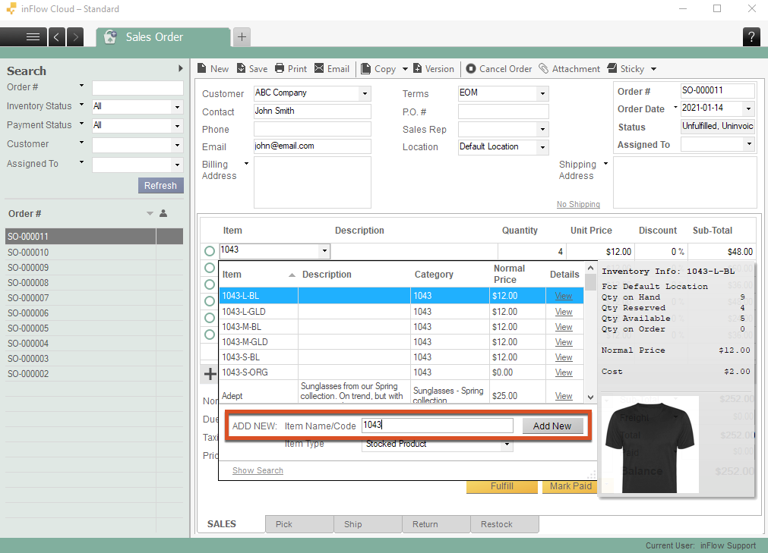The height and width of the screenshot is (553, 768).
Task: Expand the Customer dropdown showing ABC Company
Action: 365,93
